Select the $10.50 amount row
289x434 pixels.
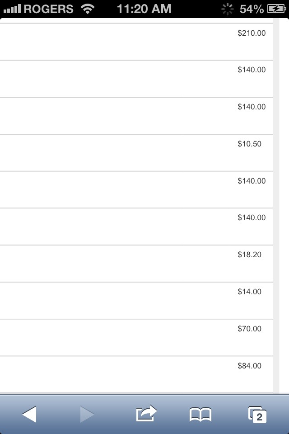(x=136, y=153)
